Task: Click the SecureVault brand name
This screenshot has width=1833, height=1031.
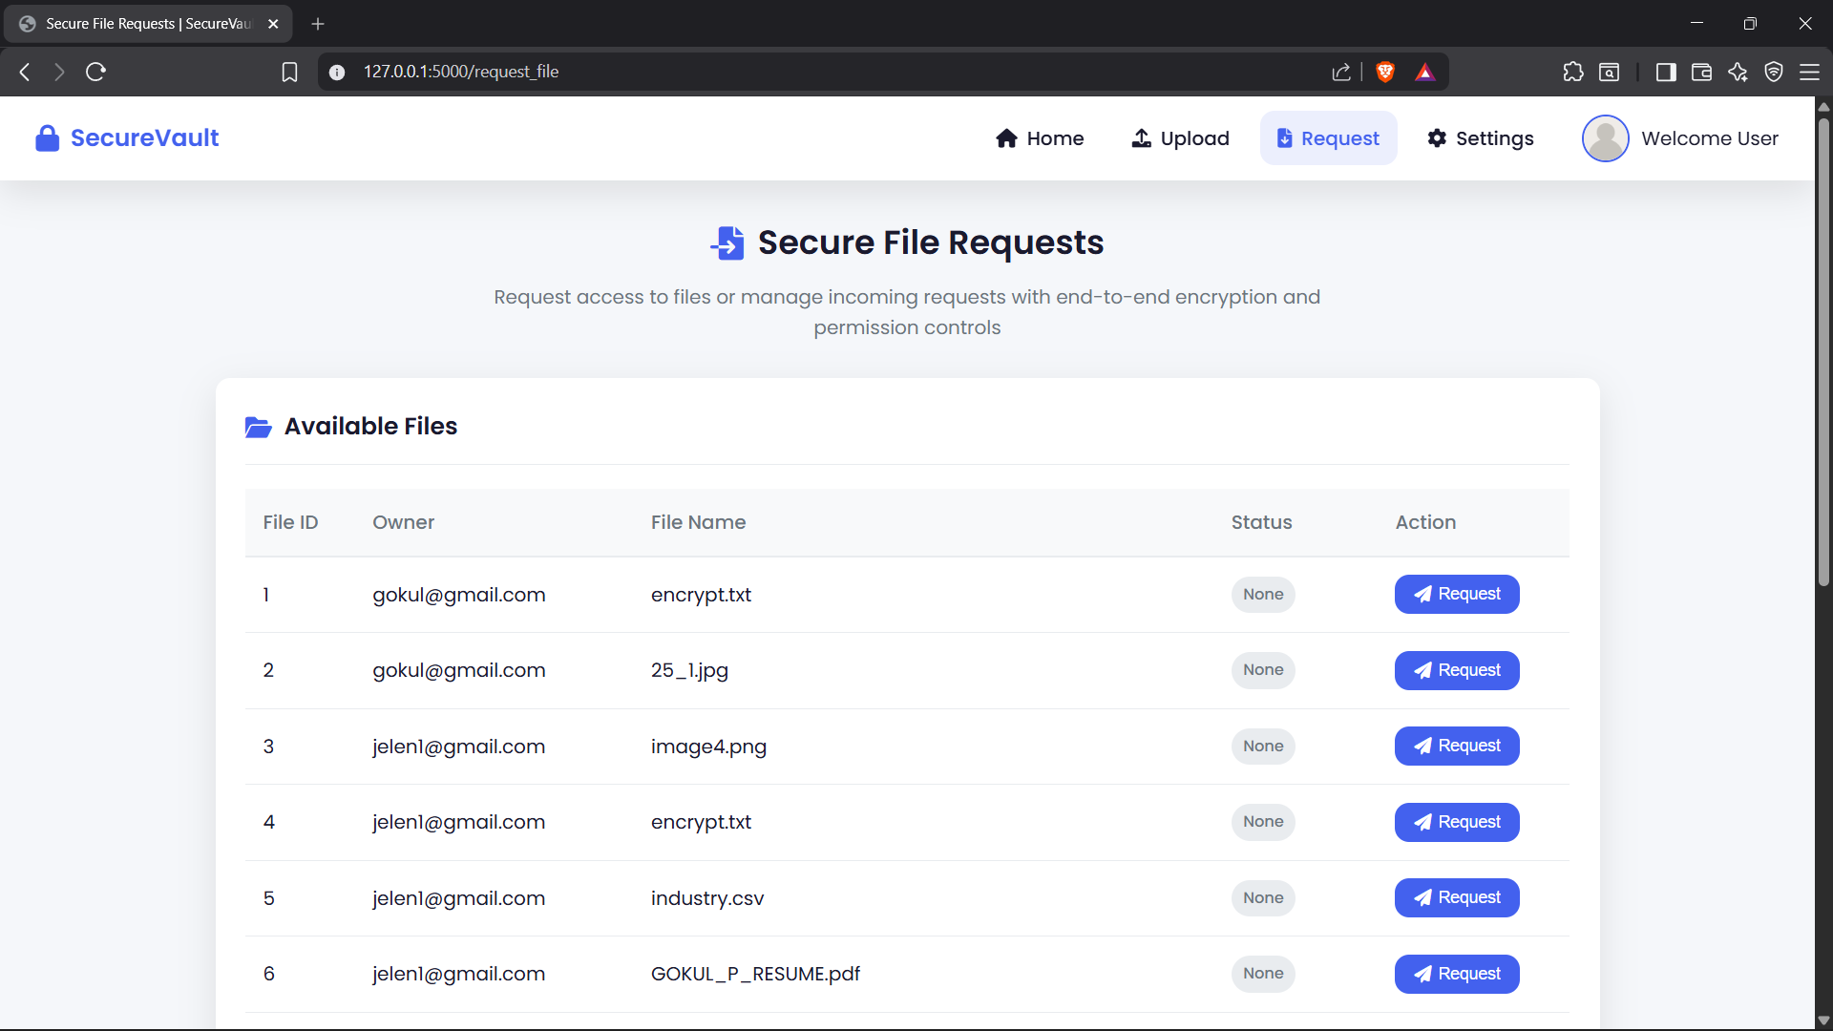Action: 144,138
